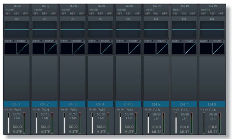
Task: Open the compressor curve on CH 5
Action: [135, 49]
